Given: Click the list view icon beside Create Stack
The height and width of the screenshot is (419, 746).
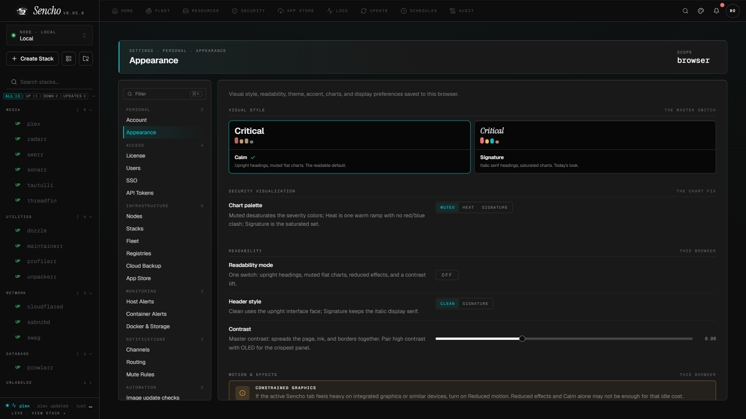Looking at the screenshot, I should click(69, 59).
